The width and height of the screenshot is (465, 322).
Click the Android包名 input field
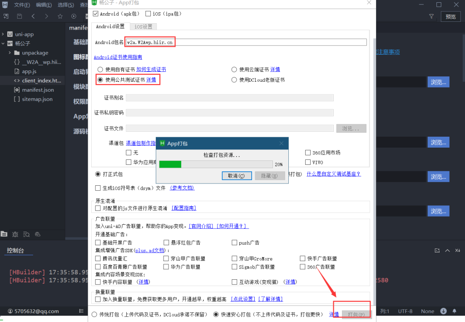(x=246, y=42)
